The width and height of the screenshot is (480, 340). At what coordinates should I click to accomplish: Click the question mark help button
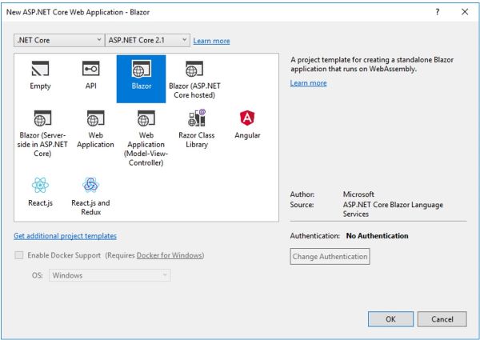[x=438, y=12]
